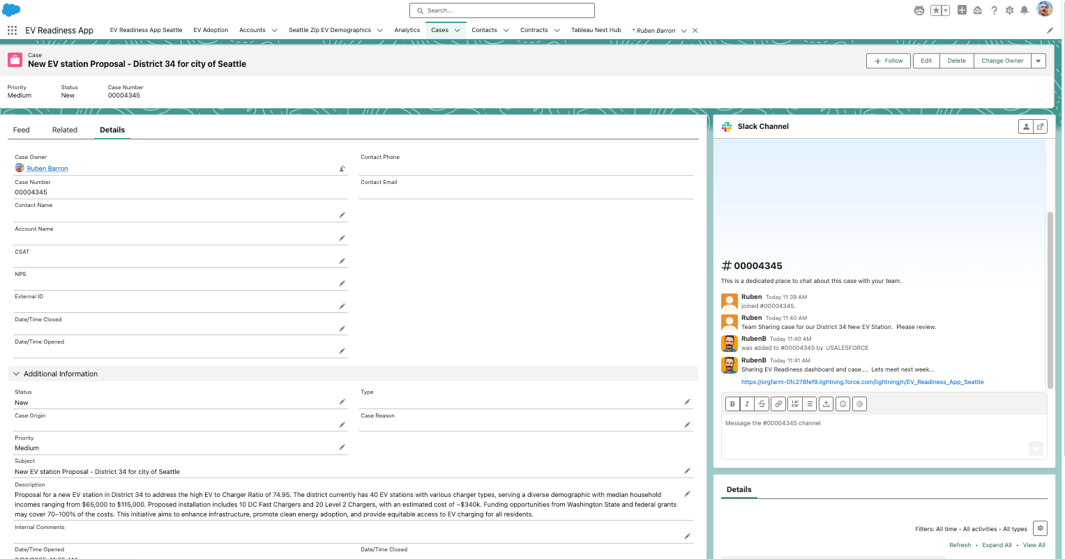Screen dimensions: 1065x559
Task: Open the App Launcher grid icon
Action: [x=12, y=31]
